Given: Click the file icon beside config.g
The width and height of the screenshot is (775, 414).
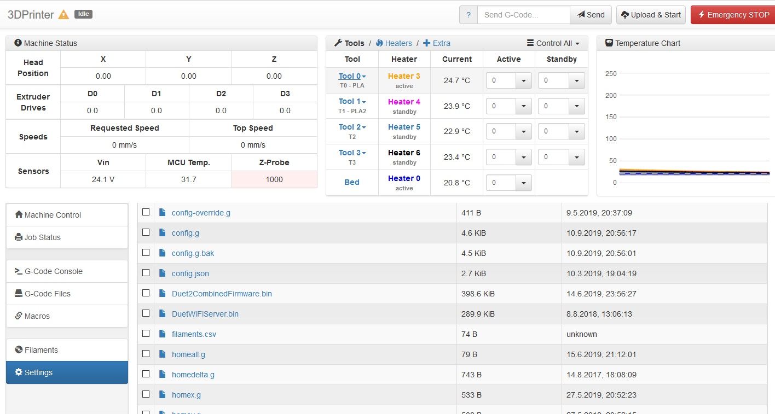Looking at the screenshot, I should click(x=162, y=232).
